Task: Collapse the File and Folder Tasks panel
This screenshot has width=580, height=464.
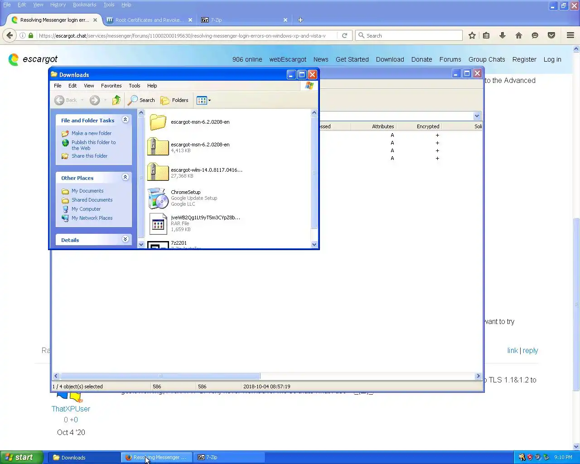Action: [126, 120]
